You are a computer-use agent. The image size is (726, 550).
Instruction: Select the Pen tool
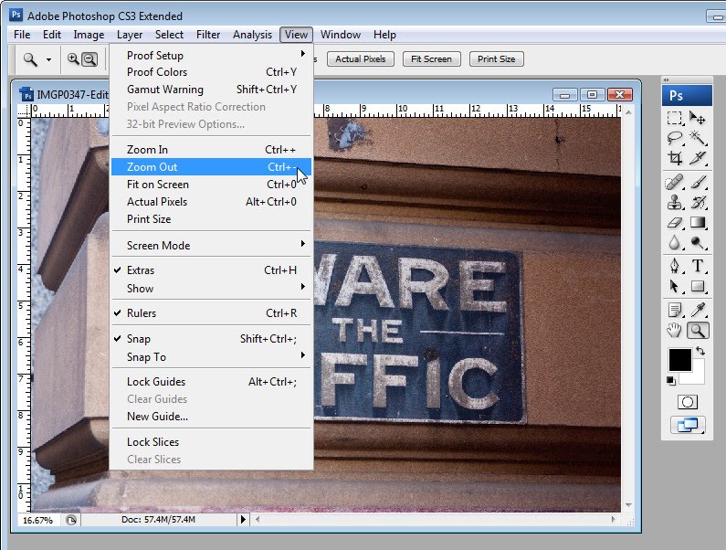point(675,266)
